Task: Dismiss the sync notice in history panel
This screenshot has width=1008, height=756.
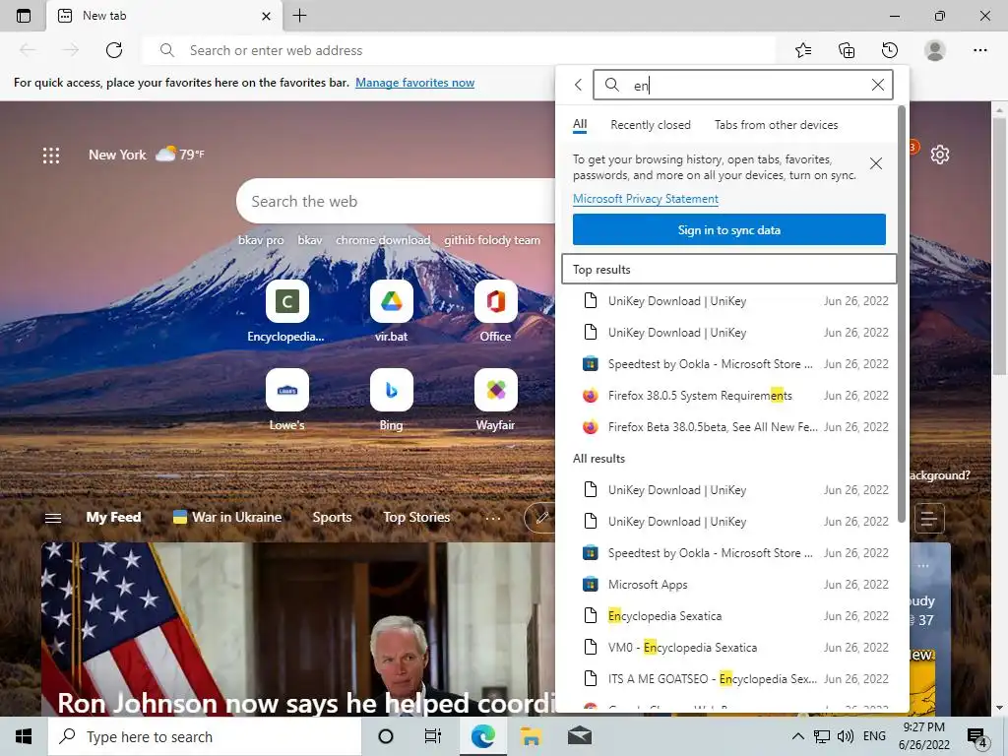Action: [875, 163]
